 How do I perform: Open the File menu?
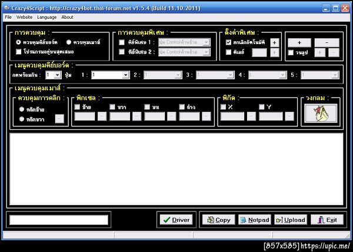(x=8, y=17)
